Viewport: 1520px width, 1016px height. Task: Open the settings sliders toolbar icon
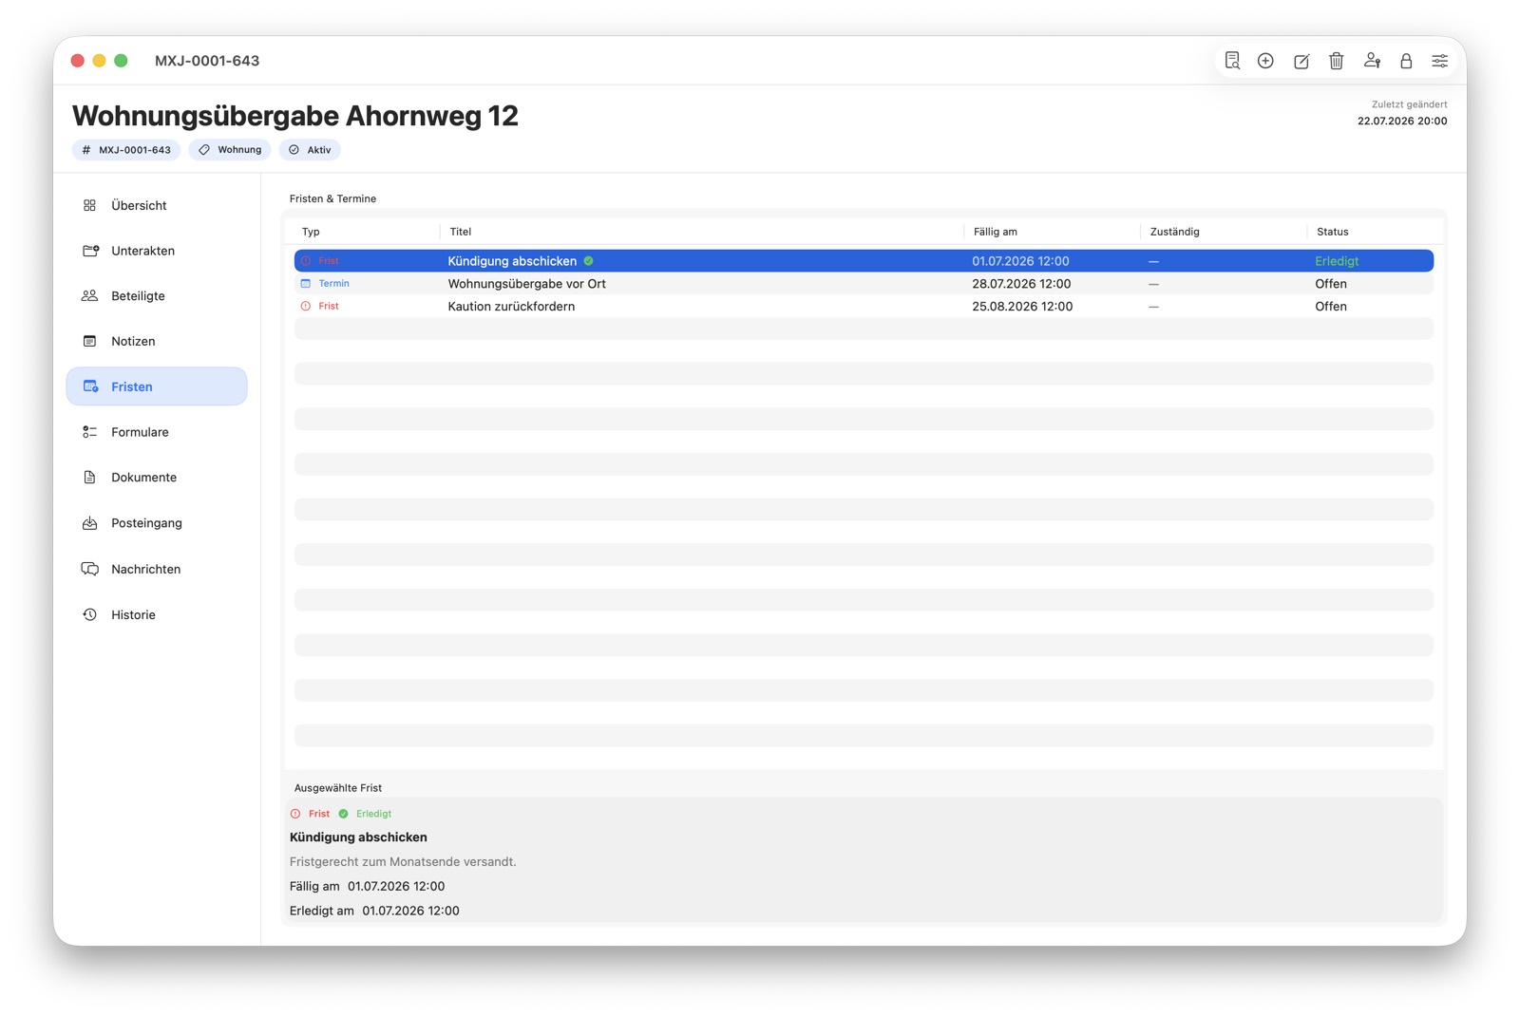[x=1440, y=61]
